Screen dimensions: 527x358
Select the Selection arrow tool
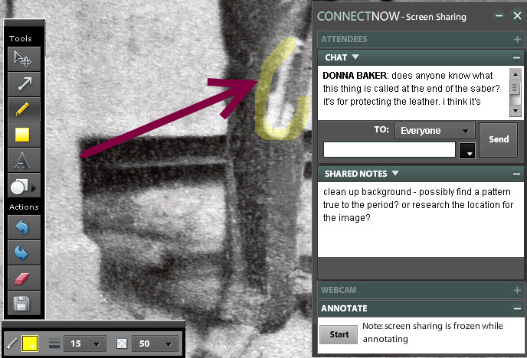(x=22, y=58)
